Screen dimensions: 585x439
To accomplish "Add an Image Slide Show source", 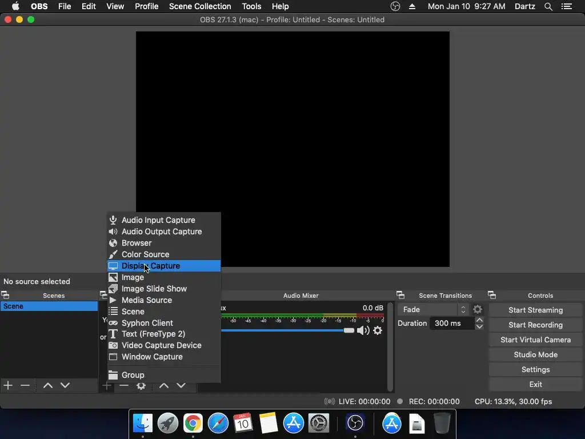I will point(164,289).
